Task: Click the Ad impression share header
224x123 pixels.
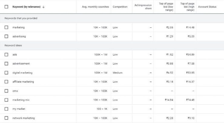Action: (x=143, y=7)
